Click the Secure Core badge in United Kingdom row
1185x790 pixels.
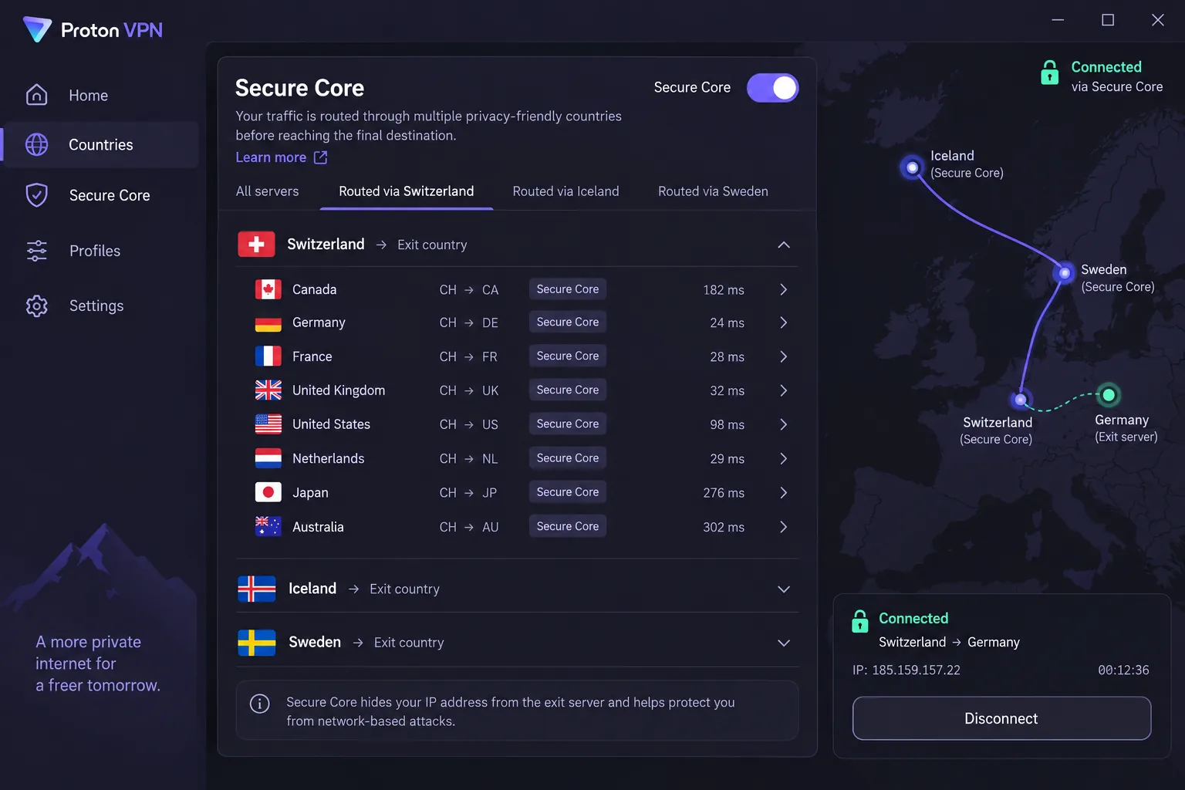click(568, 390)
